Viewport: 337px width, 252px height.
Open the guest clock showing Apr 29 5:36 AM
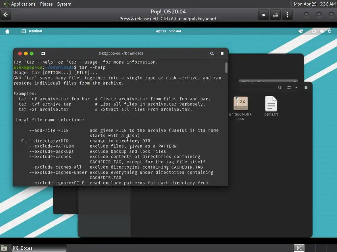[168, 31]
